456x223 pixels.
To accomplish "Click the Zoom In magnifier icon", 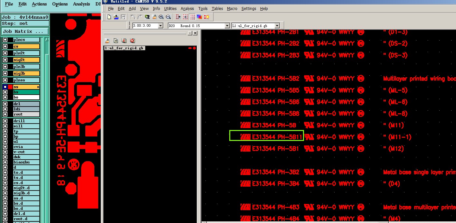I will click(161, 17).
